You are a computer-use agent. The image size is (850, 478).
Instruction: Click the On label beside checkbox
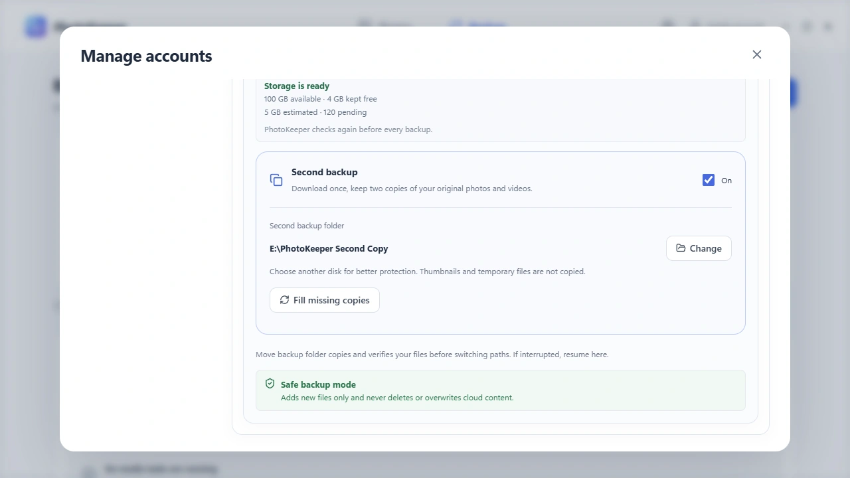pos(726,181)
